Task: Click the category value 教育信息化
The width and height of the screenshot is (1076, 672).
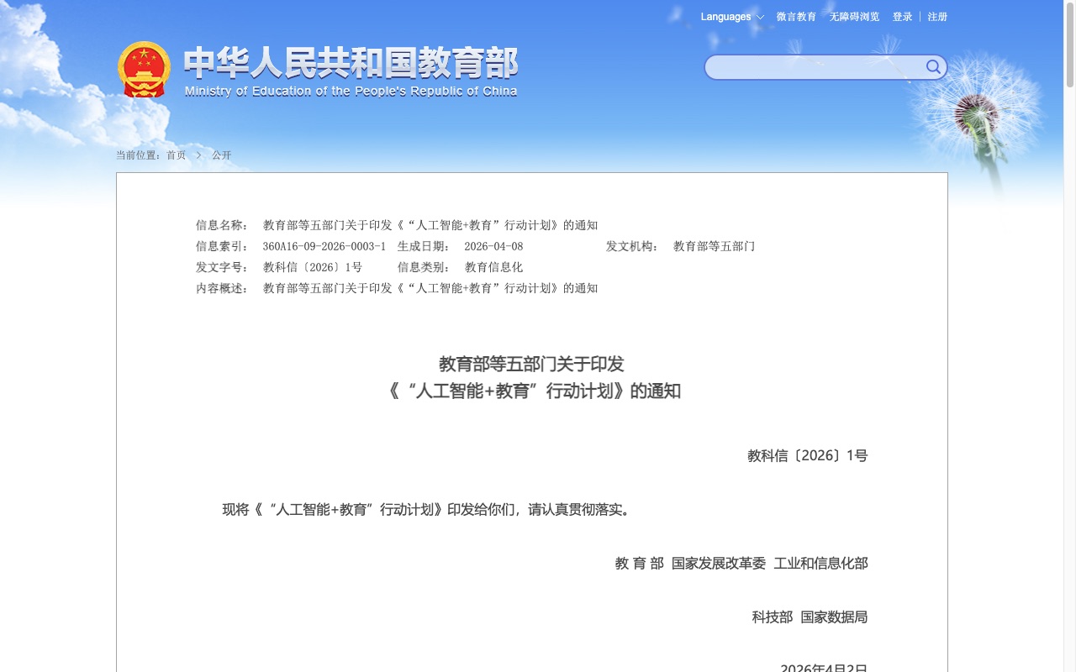Action: (493, 267)
